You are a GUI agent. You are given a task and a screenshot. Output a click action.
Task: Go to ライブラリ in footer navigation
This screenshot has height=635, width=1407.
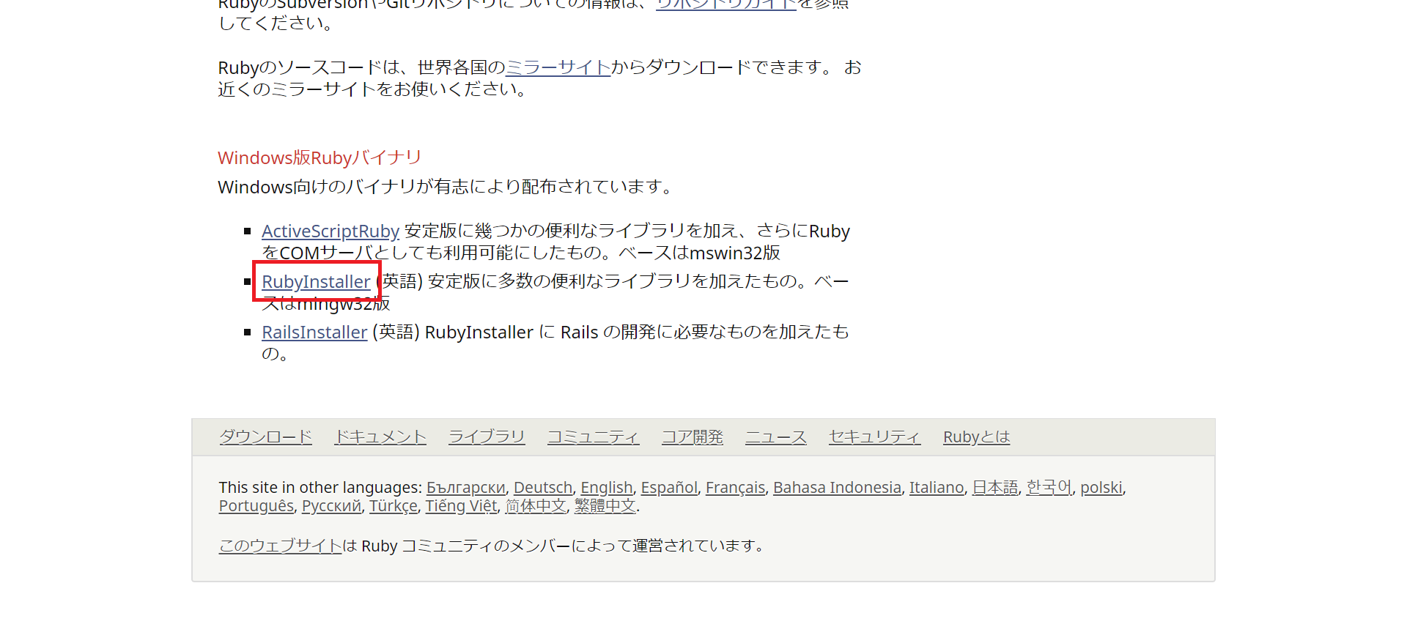point(487,437)
